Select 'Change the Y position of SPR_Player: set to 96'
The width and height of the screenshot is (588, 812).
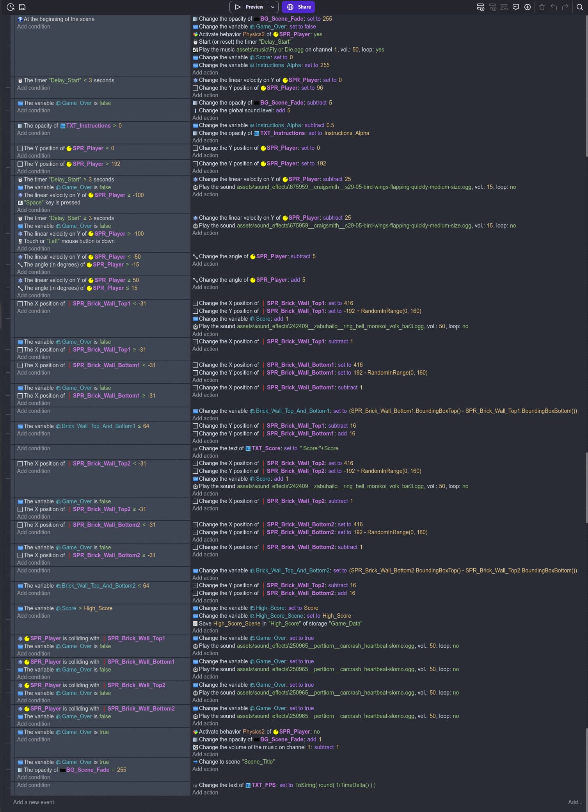(x=258, y=88)
